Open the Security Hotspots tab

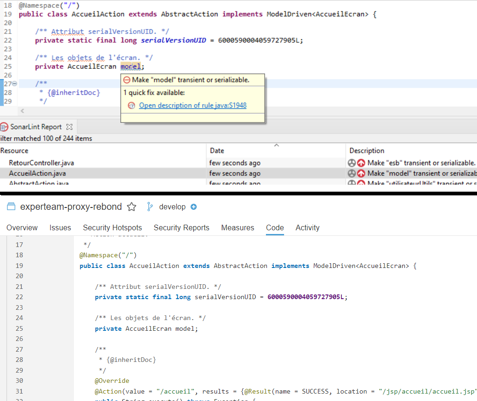(x=112, y=228)
